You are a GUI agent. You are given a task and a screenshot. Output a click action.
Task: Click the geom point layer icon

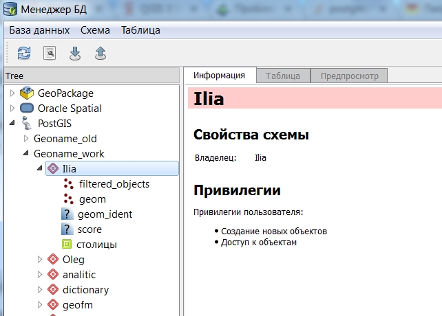[x=68, y=199]
